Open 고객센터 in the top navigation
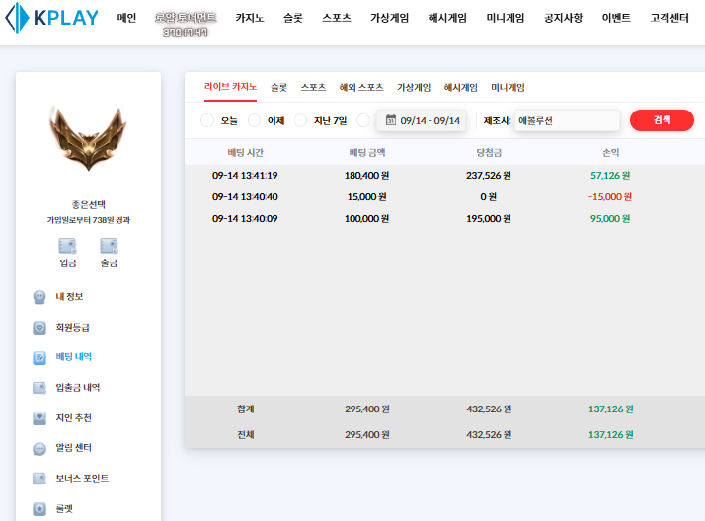705x521 pixels. pos(669,18)
